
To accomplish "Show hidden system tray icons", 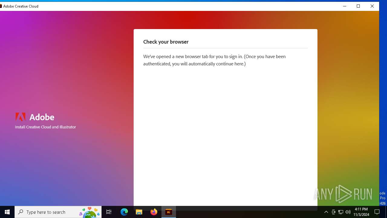I will (x=326, y=212).
